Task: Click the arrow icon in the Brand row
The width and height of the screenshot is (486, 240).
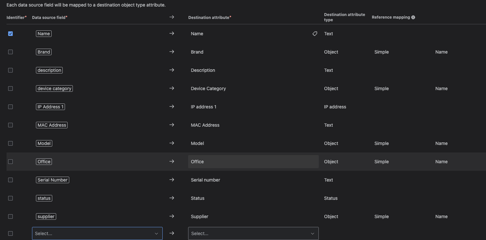Action: pyautogui.click(x=171, y=52)
